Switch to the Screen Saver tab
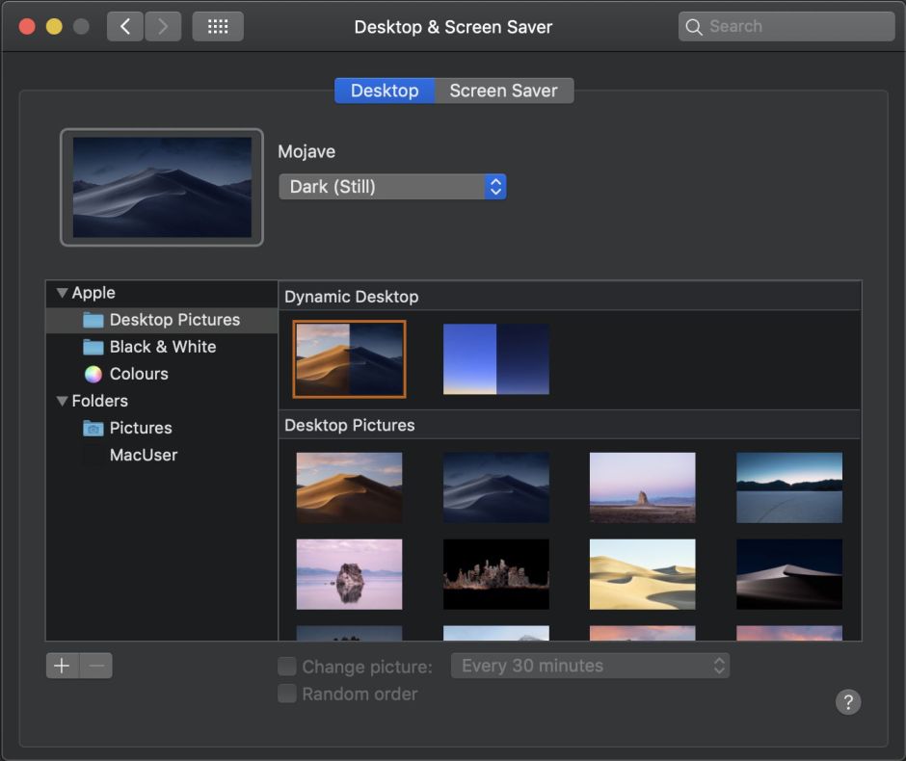This screenshot has width=906, height=761. click(x=503, y=90)
